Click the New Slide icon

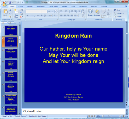click(17, 11)
